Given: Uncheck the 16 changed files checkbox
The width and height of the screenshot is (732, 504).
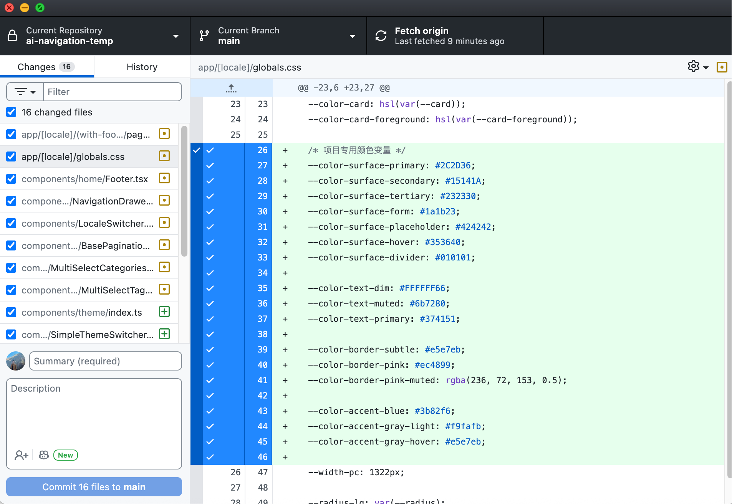Looking at the screenshot, I should 11,112.
